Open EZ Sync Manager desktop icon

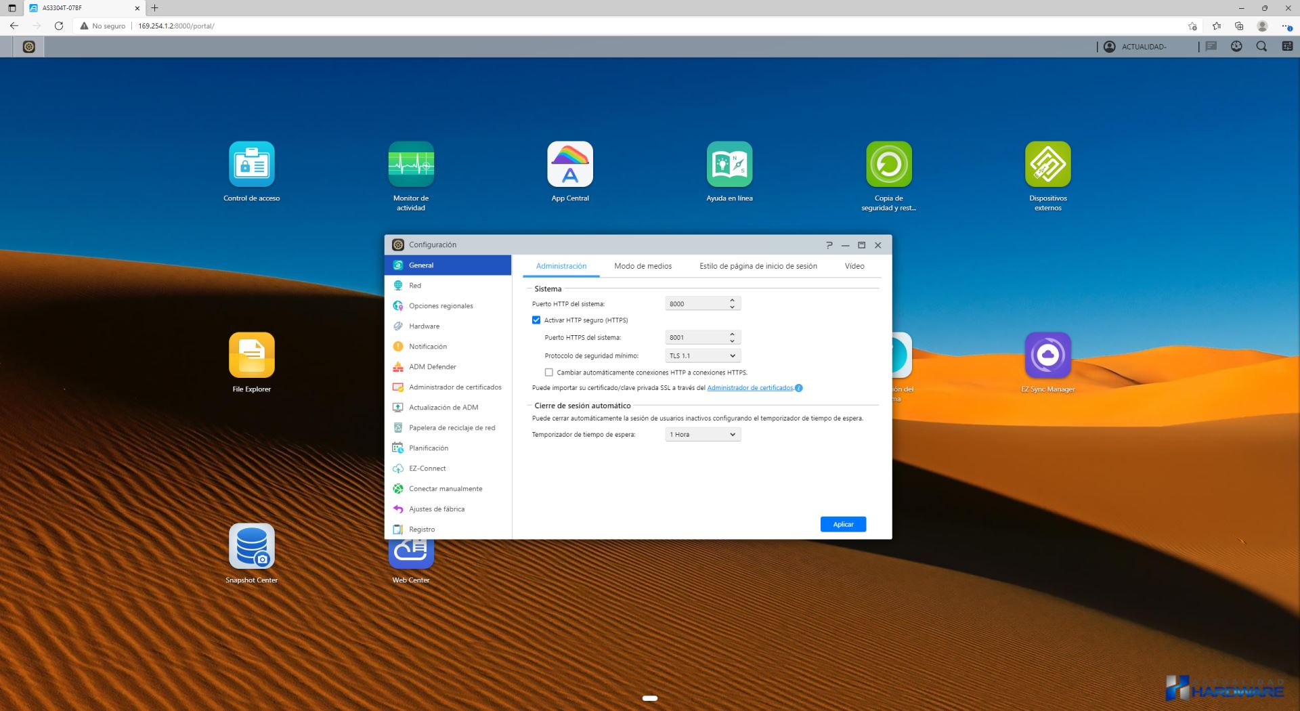tap(1047, 355)
